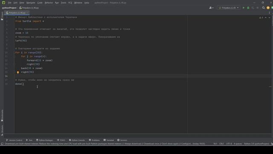Open the Code menu

point(40,3)
